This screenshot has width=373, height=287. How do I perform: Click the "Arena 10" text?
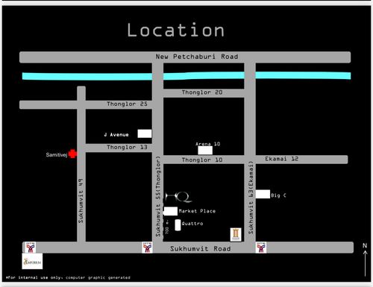tap(208, 144)
